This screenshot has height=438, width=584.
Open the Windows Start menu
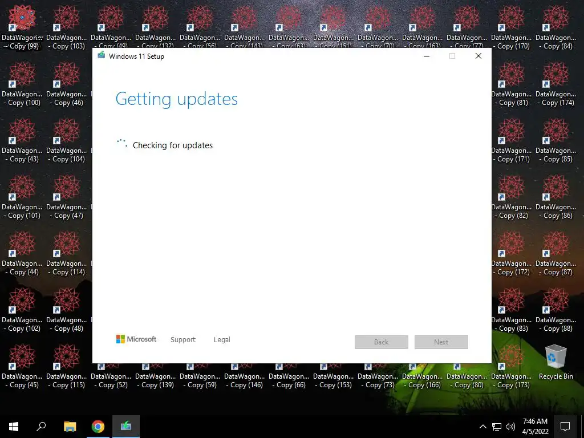pyautogui.click(x=14, y=427)
